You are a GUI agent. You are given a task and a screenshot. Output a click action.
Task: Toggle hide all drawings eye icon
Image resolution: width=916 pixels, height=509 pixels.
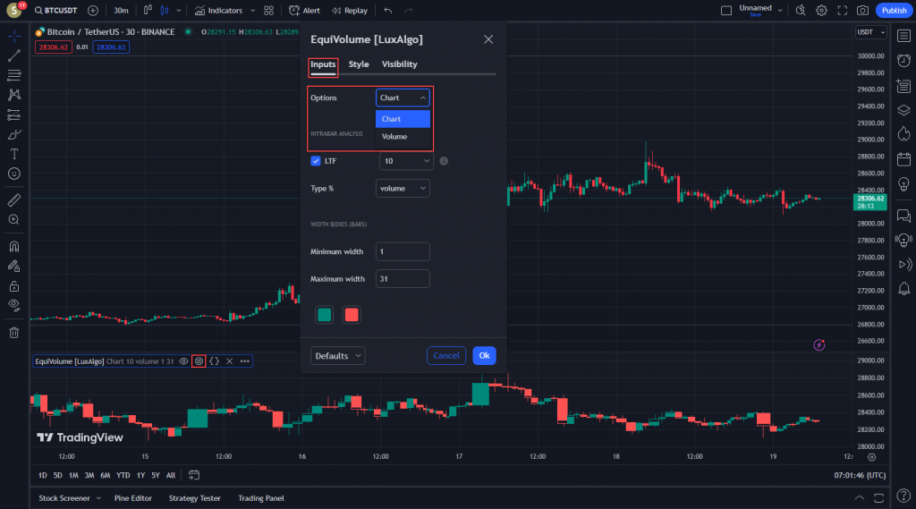(x=14, y=304)
